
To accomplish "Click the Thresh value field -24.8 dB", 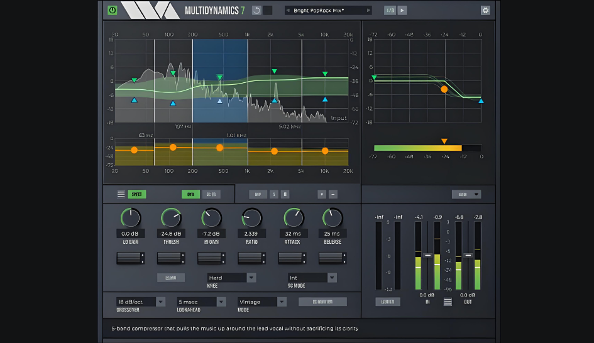I will 171,233.
